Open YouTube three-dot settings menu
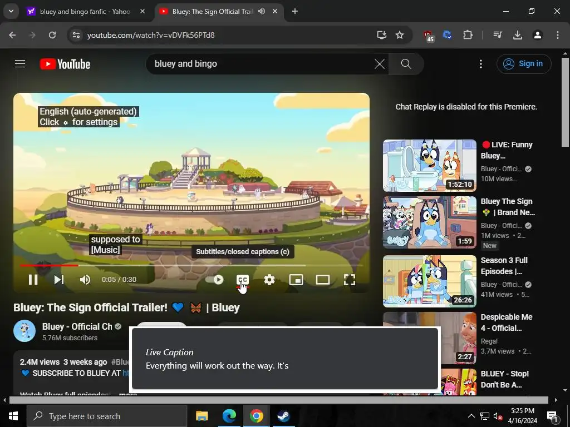This screenshot has height=427, width=570. pos(481,64)
